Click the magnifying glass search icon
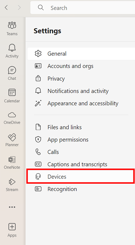 (x=41, y=8)
